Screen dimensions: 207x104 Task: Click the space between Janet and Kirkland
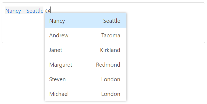tap(81, 50)
